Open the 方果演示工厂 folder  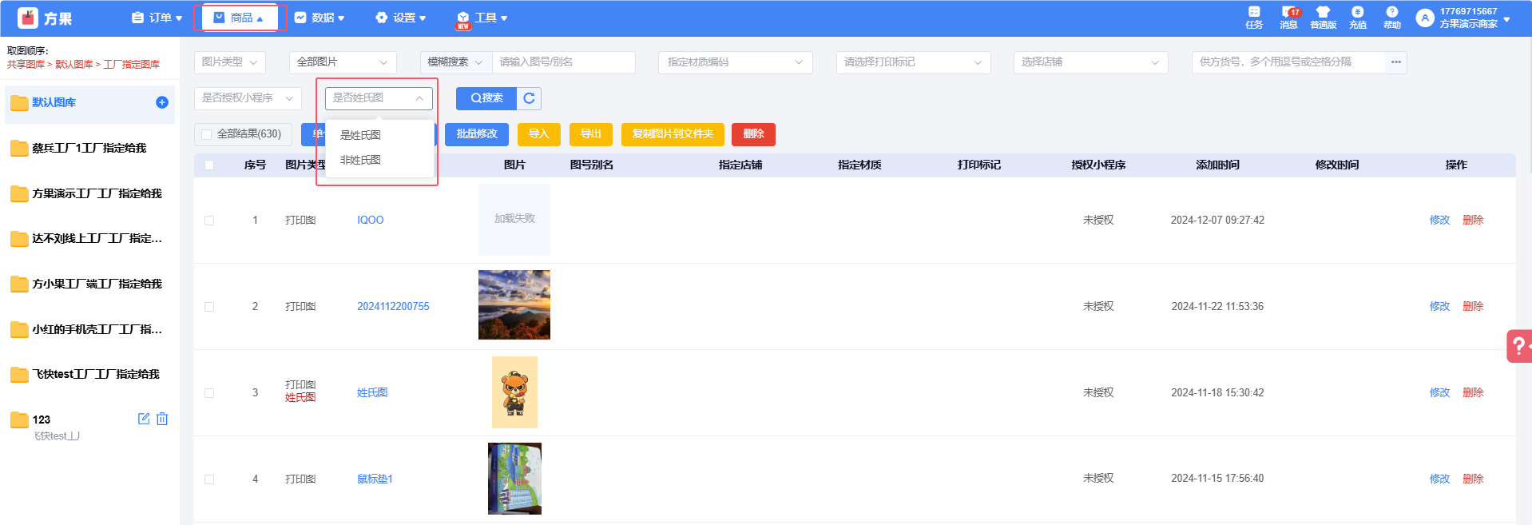pos(89,193)
